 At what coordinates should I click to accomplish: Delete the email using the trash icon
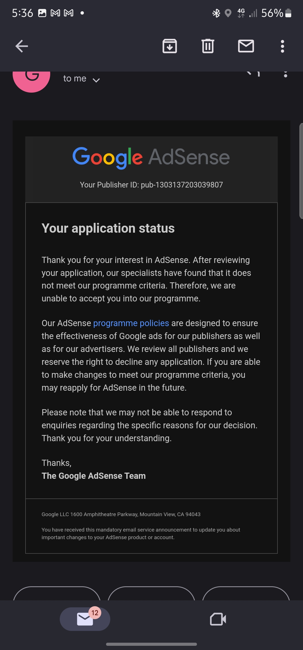point(208,46)
